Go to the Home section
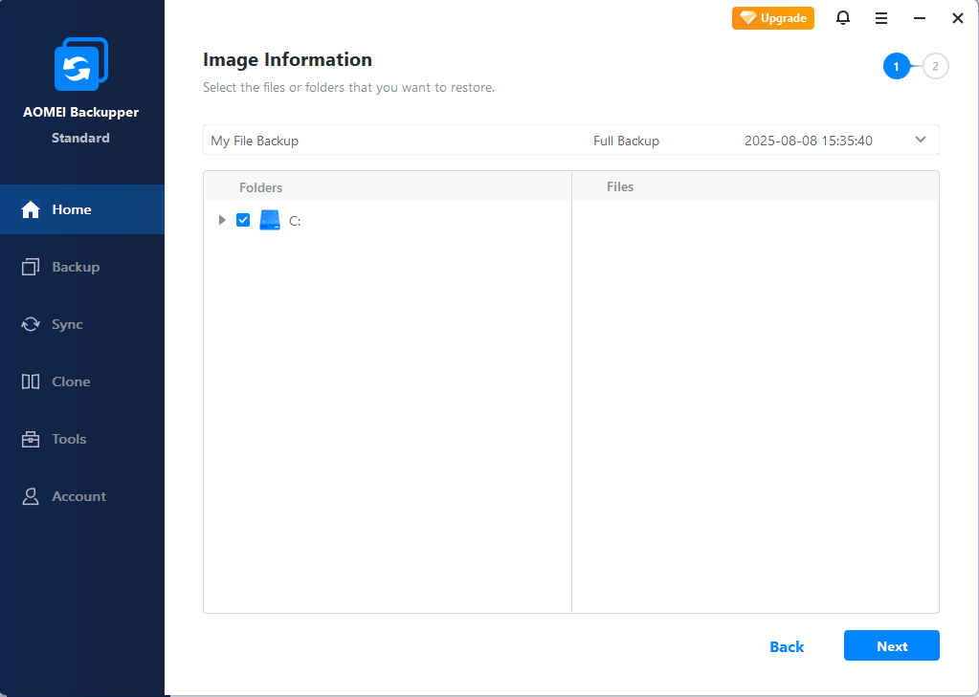The image size is (979, 697). (x=81, y=209)
